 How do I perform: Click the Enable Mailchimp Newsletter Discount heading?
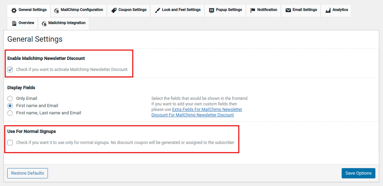(46, 59)
